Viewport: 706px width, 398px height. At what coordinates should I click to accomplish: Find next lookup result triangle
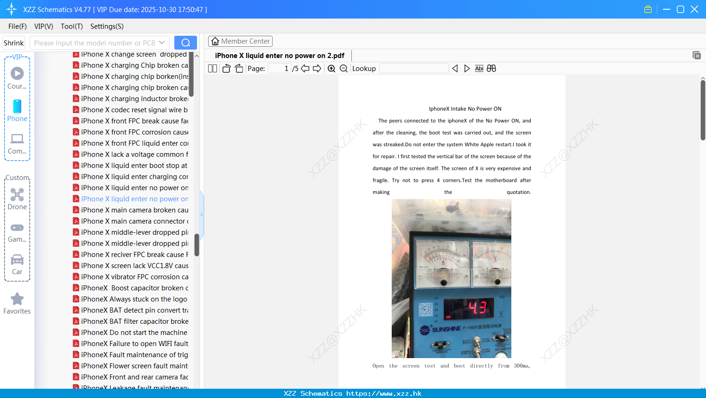click(467, 68)
